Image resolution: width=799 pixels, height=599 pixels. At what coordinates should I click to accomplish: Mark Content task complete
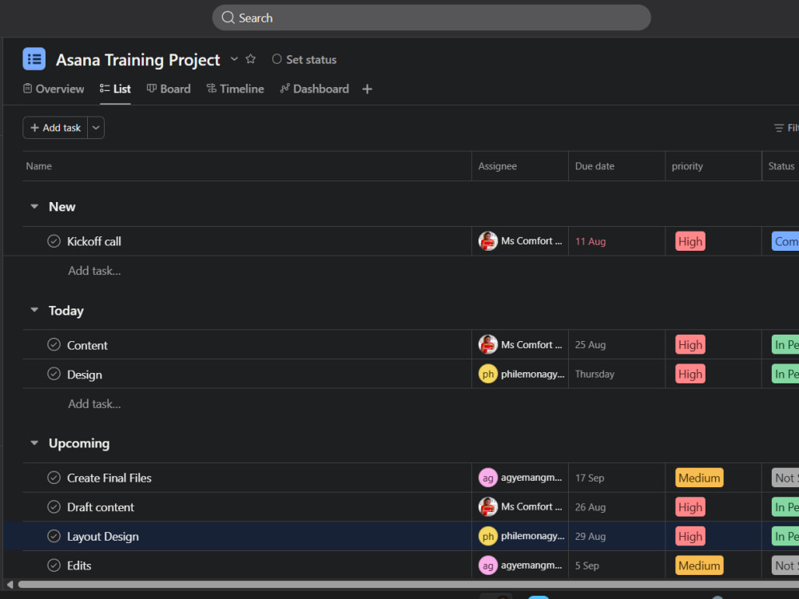(x=54, y=345)
